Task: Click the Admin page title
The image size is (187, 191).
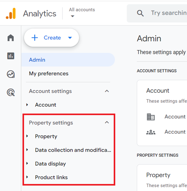Action: point(149,39)
